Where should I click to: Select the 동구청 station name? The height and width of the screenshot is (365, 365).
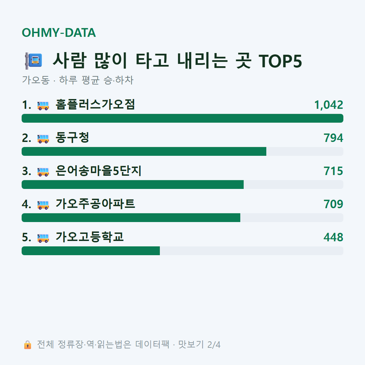coord(72,138)
